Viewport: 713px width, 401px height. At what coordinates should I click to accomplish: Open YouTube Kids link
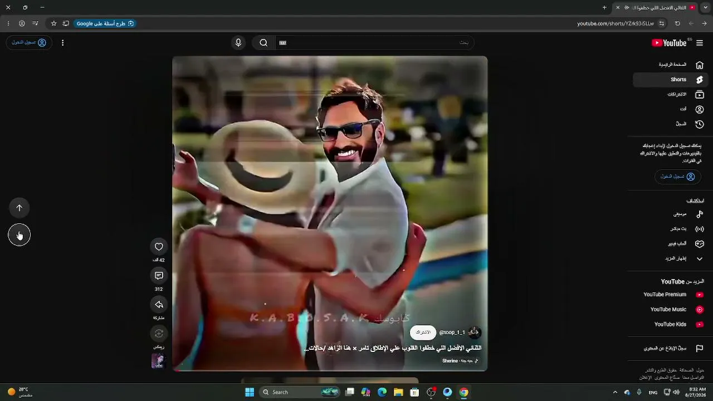pos(671,324)
